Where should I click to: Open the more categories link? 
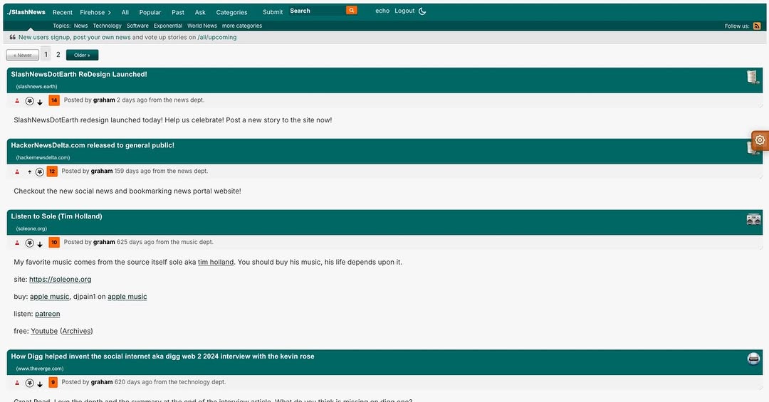coord(242,26)
